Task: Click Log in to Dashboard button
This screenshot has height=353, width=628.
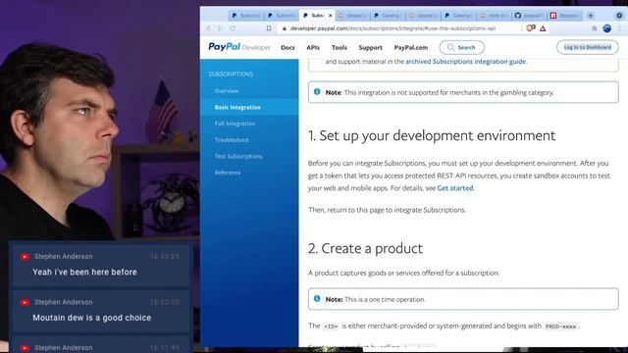Action: pos(587,47)
